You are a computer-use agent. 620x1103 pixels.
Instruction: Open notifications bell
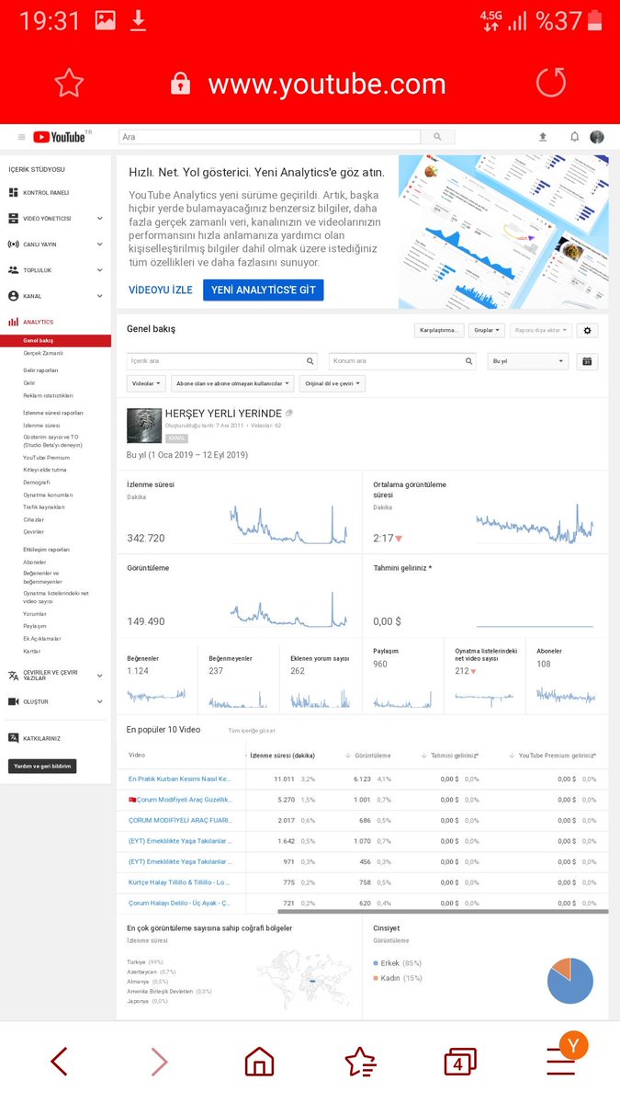(575, 137)
